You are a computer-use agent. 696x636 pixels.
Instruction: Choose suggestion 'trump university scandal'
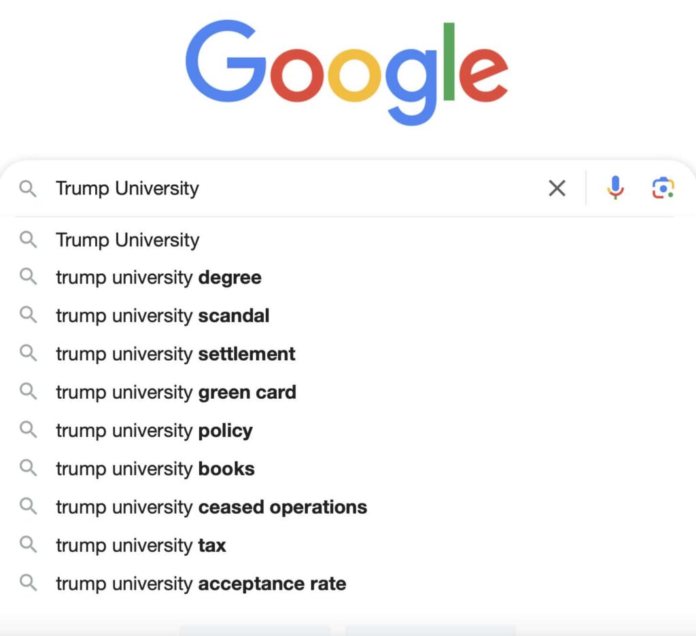pyautogui.click(x=348, y=315)
